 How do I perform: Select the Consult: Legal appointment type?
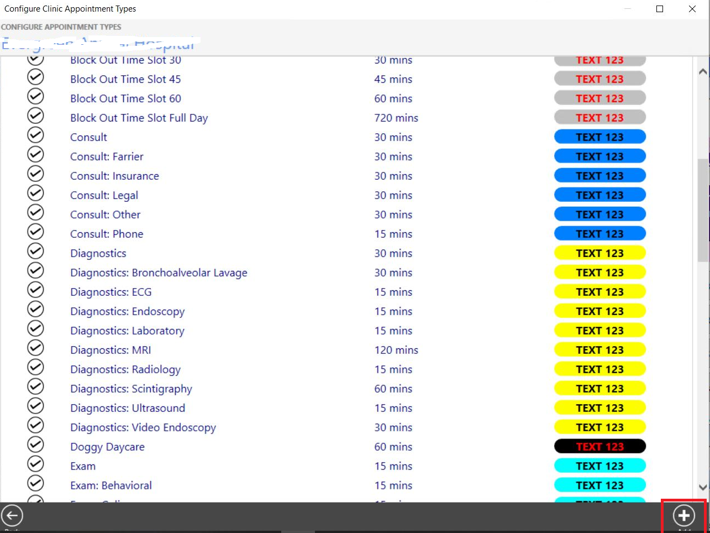[x=104, y=195]
